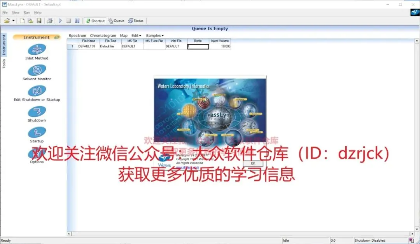
Task: Toggle the Shortcut bar button
Action: click(x=95, y=21)
